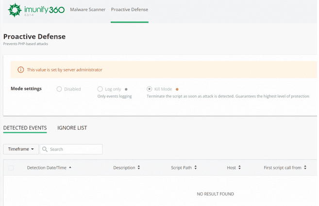This screenshot has width=319, height=206.
Task: Show the Detected Events section
Action: [25, 128]
